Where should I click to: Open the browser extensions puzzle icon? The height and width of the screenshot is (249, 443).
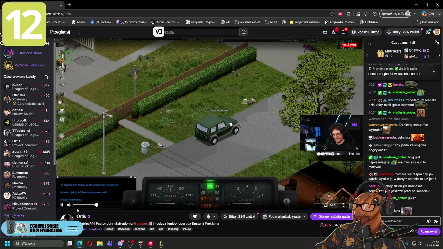349,14
